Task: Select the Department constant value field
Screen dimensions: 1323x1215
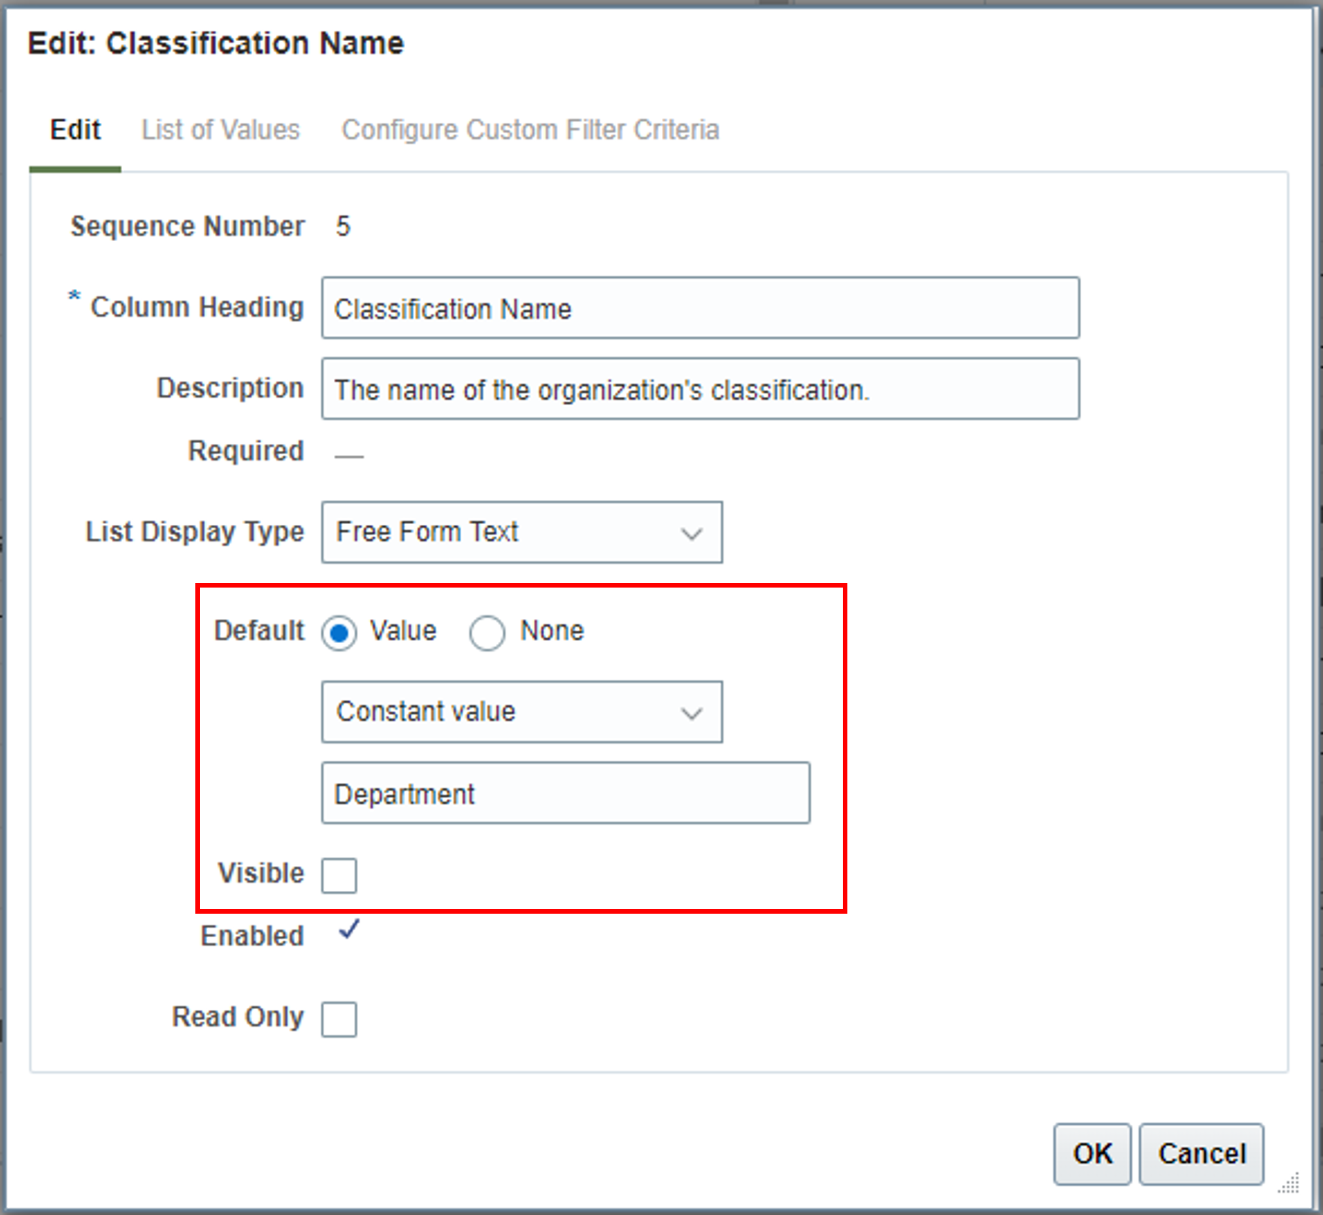Action: 565,793
